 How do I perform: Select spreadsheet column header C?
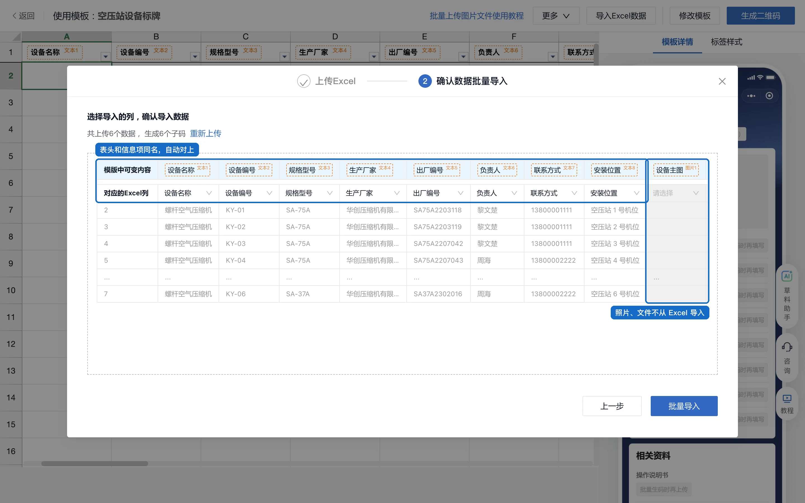[245, 37]
